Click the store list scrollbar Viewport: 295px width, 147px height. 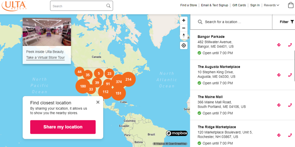pos(294,66)
